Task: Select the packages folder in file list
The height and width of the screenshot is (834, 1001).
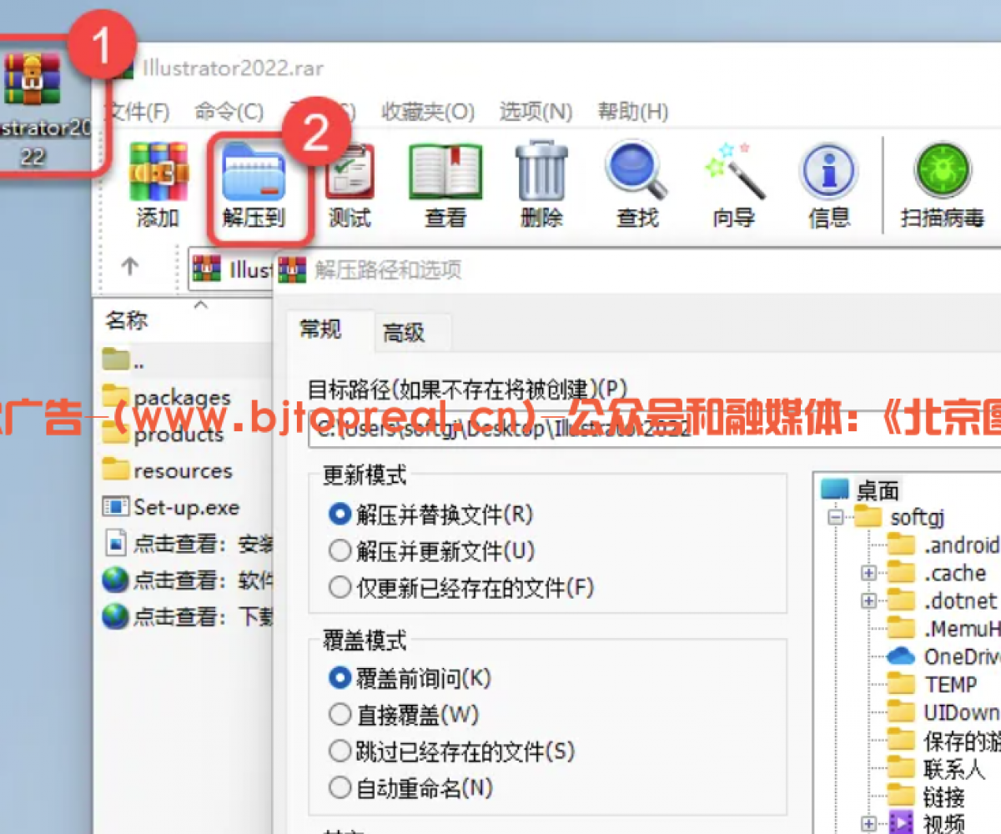Action: 167,397
